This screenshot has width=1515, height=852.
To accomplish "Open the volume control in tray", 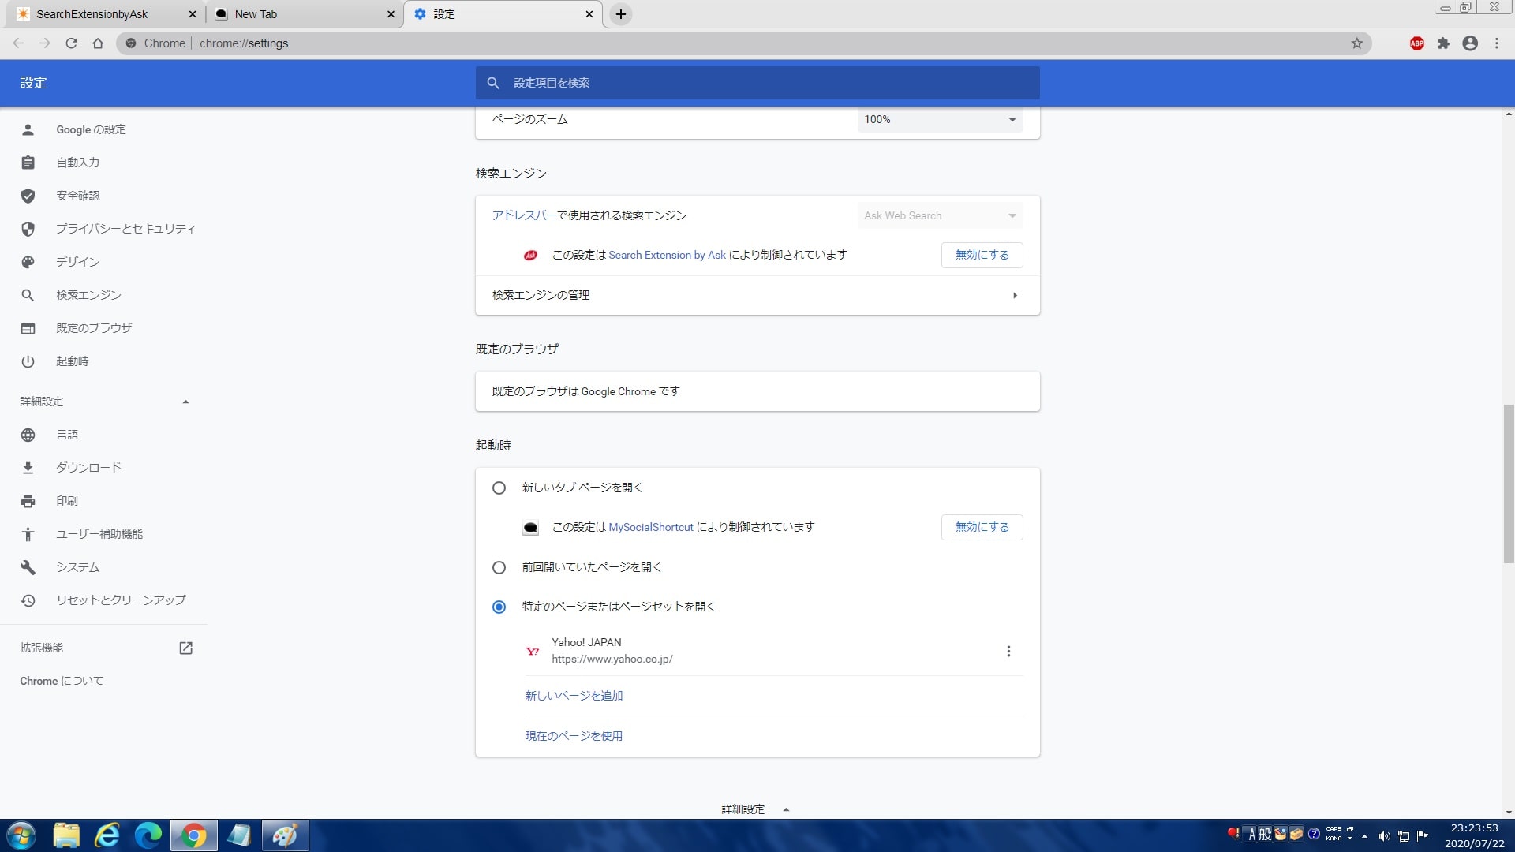I will pyautogui.click(x=1384, y=836).
